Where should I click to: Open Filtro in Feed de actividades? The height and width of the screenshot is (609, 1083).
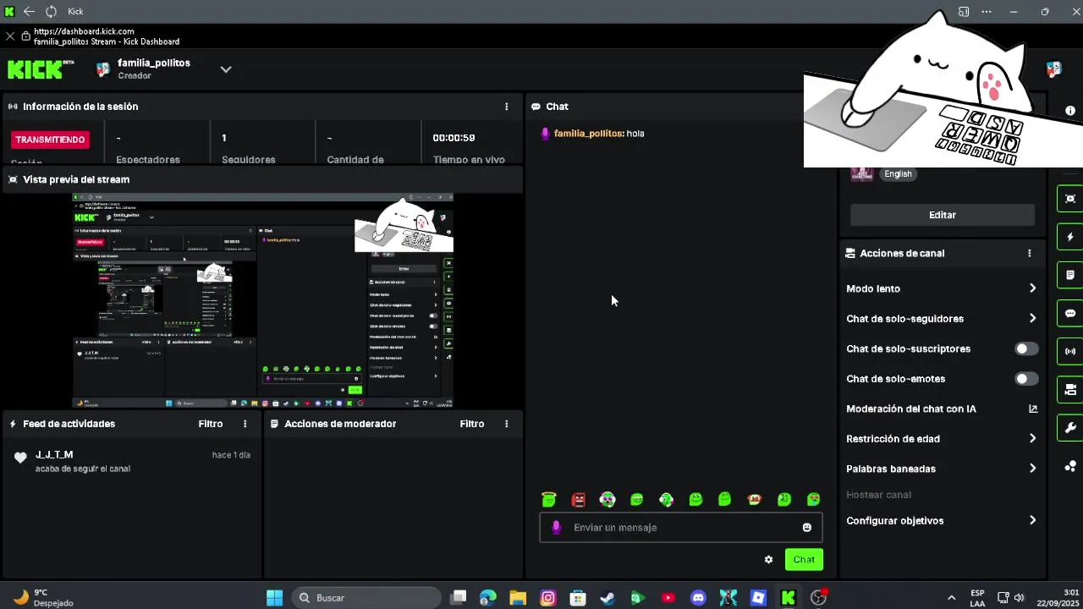tap(211, 424)
